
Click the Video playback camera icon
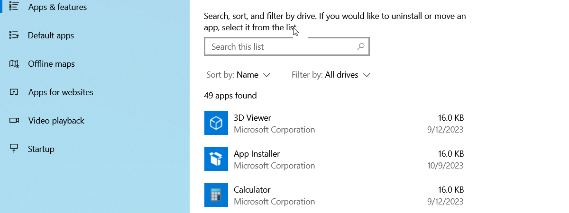point(14,121)
